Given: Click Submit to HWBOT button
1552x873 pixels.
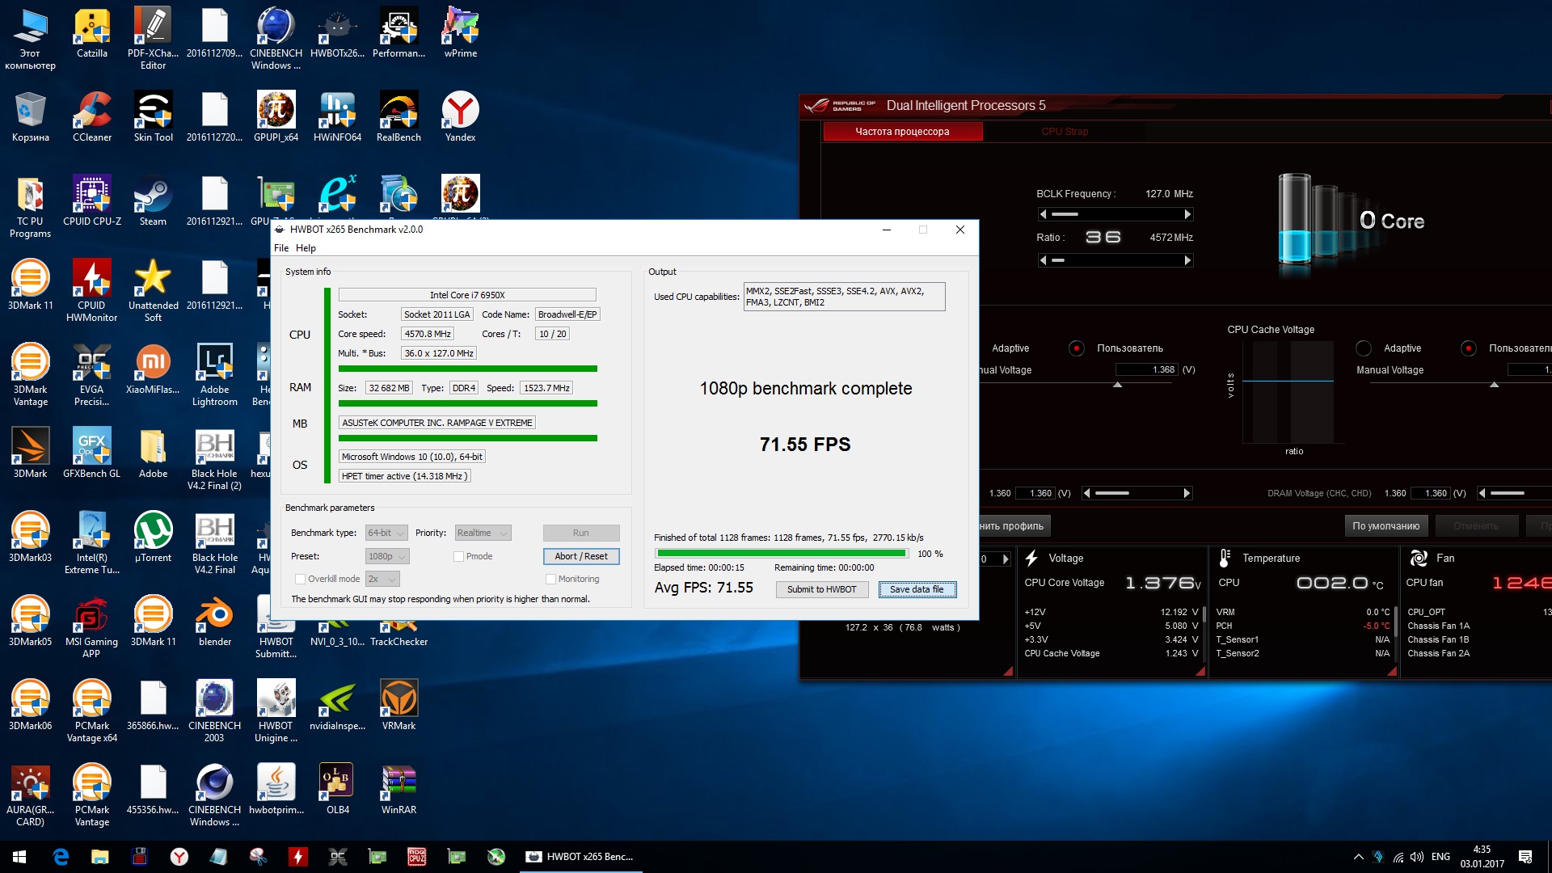Looking at the screenshot, I should coord(822,589).
